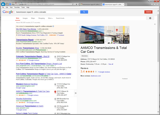Open Search tools

60,18
